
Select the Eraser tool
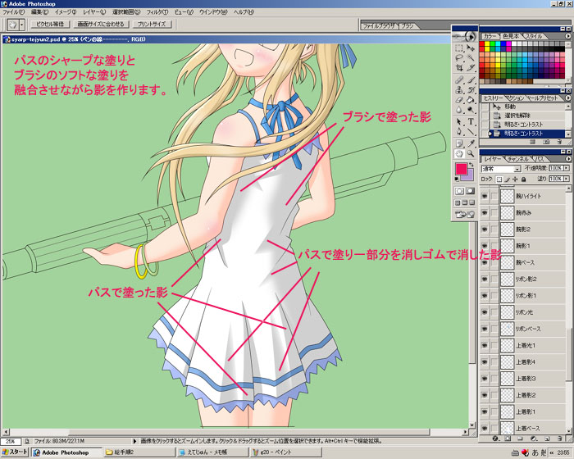point(459,99)
